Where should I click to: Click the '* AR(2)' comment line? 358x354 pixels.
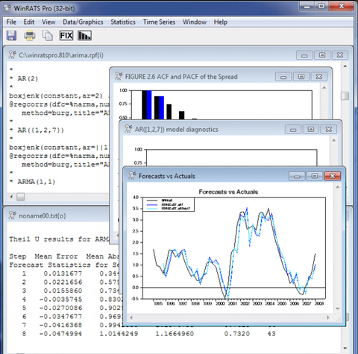(x=24, y=78)
